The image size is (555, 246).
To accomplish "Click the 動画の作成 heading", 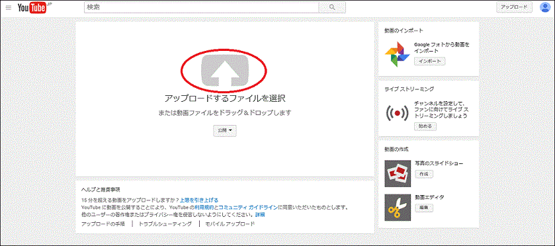I will pos(396,149).
